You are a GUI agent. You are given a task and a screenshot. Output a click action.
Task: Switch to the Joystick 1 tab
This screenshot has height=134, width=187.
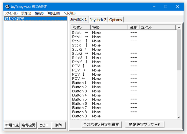[x=79, y=19]
